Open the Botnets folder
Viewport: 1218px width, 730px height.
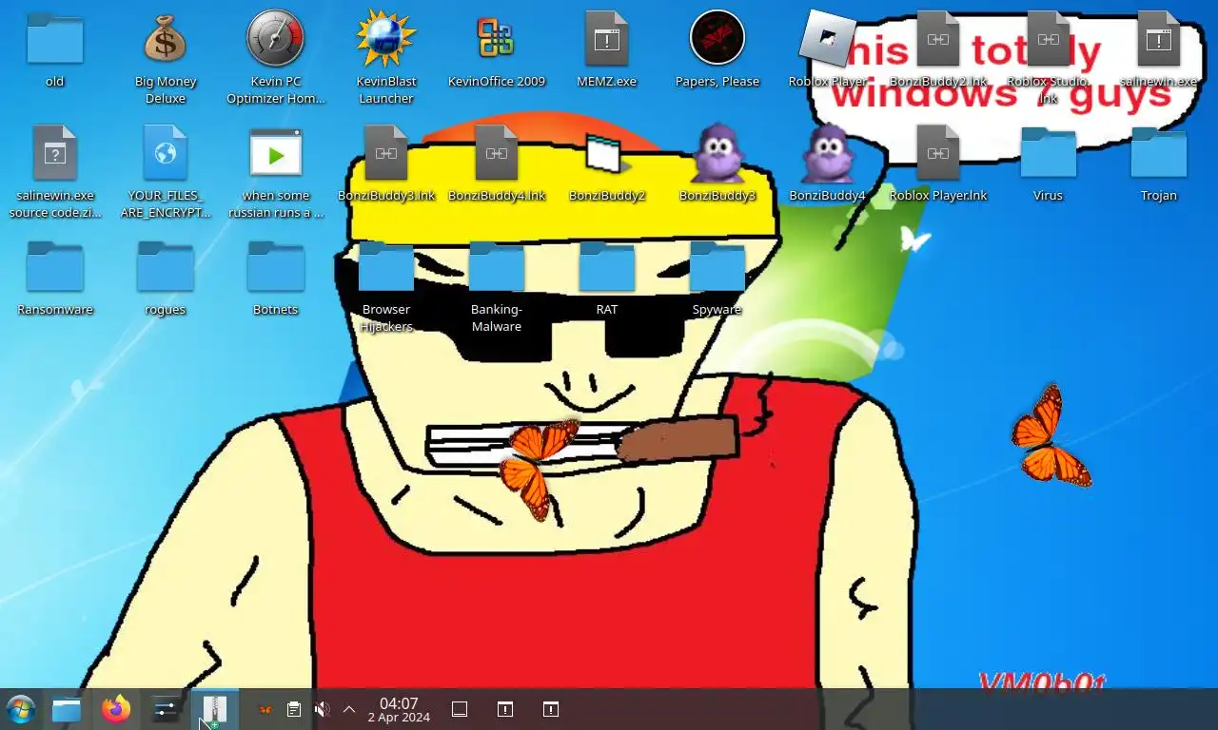pyautogui.click(x=276, y=266)
